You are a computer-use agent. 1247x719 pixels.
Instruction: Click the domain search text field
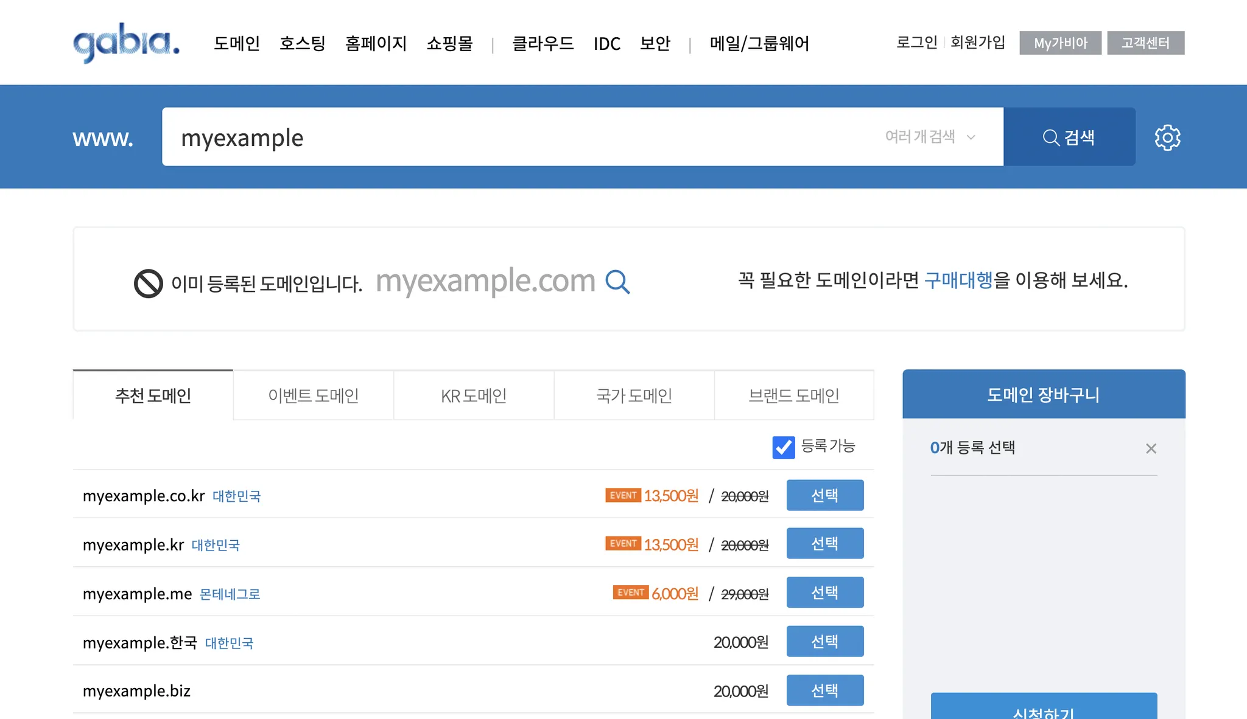pyautogui.click(x=518, y=137)
